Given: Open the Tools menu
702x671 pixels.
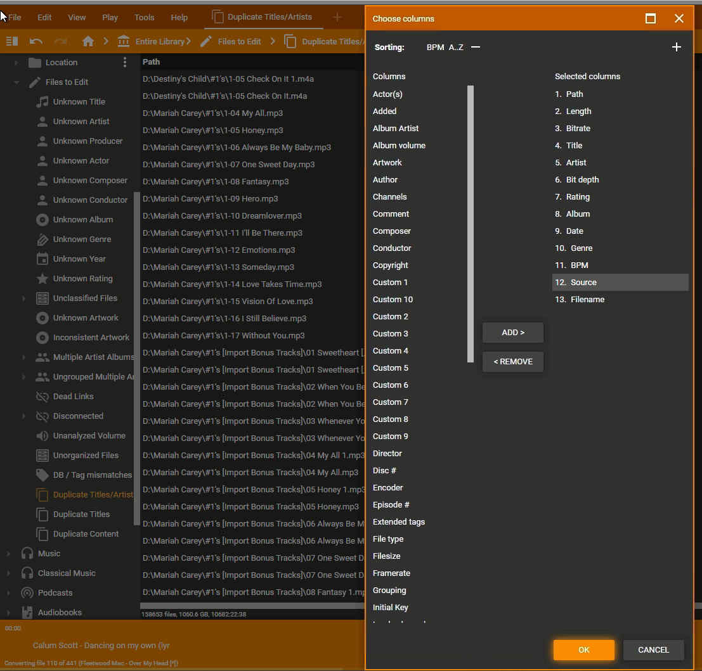Looking at the screenshot, I should (x=145, y=17).
